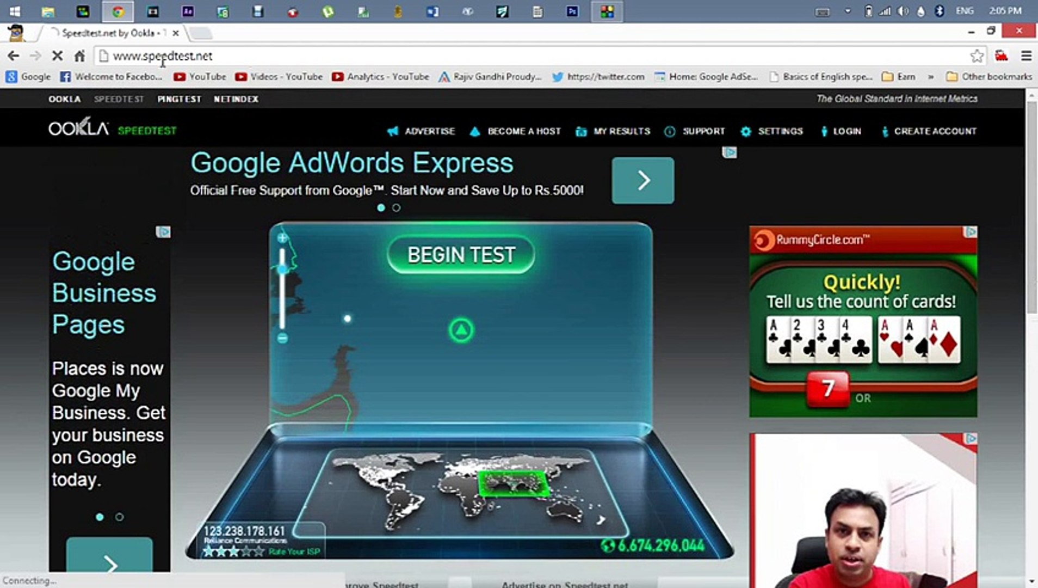Image resolution: width=1038 pixels, height=588 pixels.
Task: Open a new Chrome tab
Action: (201, 33)
